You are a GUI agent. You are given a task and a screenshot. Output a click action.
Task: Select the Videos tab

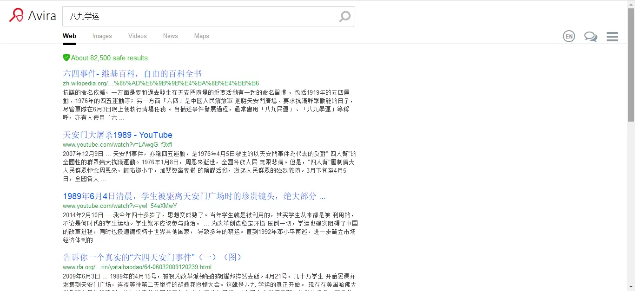coord(137,36)
